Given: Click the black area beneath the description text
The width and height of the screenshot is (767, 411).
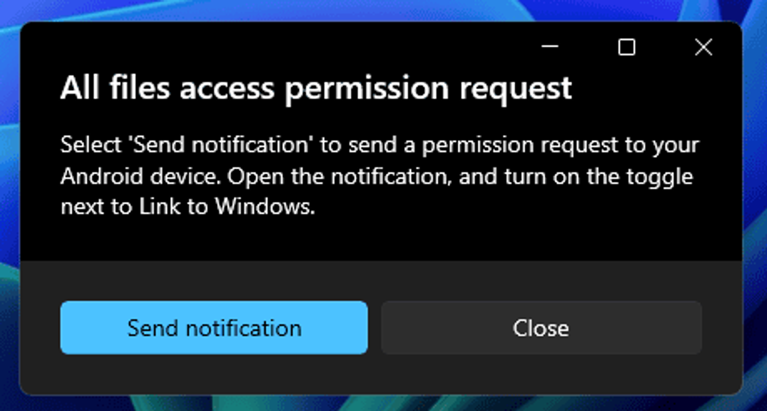Looking at the screenshot, I should click(382, 240).
